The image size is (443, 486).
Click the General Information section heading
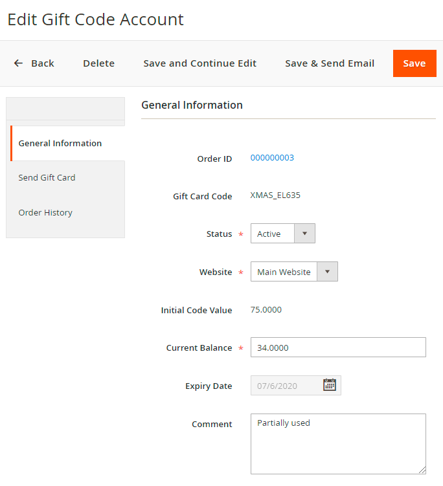coord(192,105)
